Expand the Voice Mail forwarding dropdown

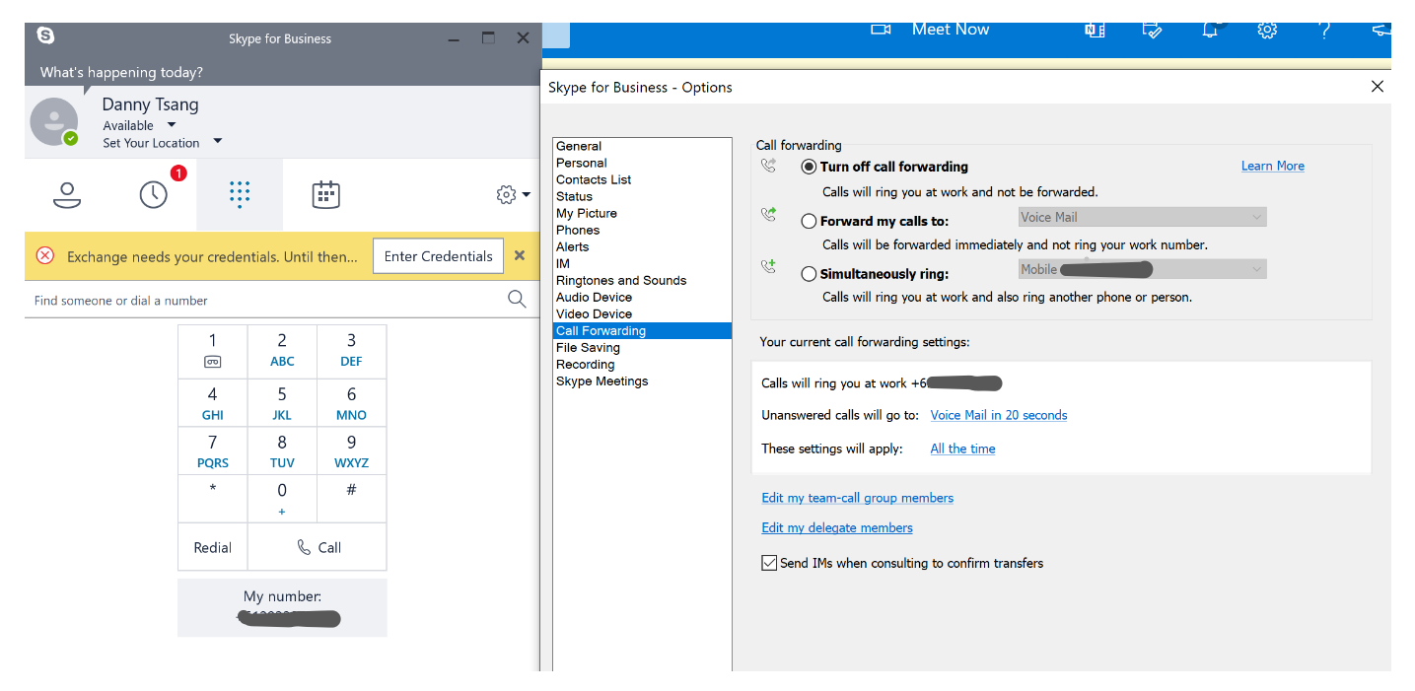(1142, 217)
